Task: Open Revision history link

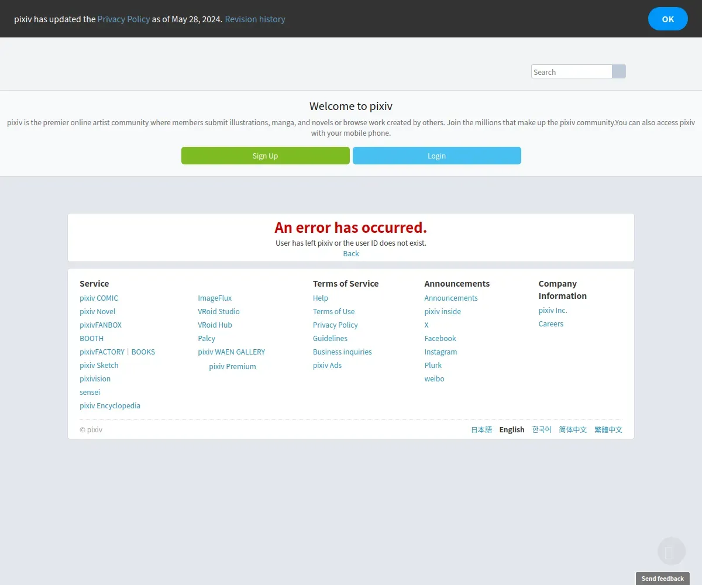Action: pyautogui.click(x=255, y=19)
